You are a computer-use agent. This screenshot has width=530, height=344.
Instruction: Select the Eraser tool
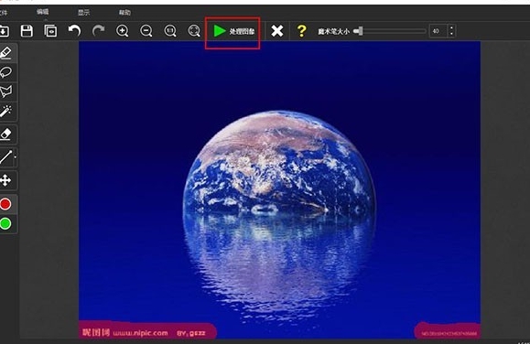[x=5, y=134]
